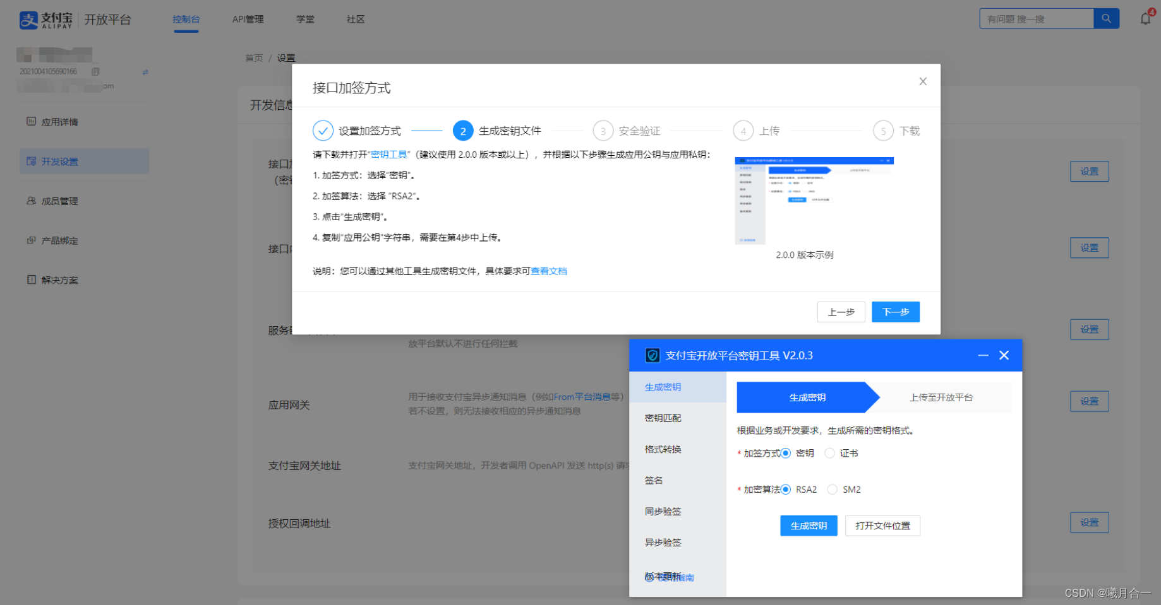The height and width of the screenshot is (605, 1161).
Task: Click the key tool shield icon
Action: pos(652,355)
